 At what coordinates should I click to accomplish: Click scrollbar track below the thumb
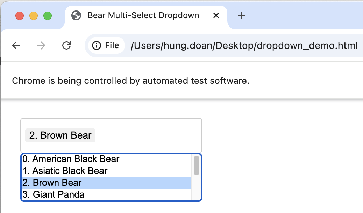[197, 189]
